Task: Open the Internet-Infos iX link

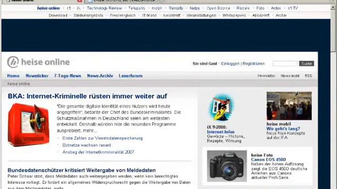Action: tap(221, 132)
